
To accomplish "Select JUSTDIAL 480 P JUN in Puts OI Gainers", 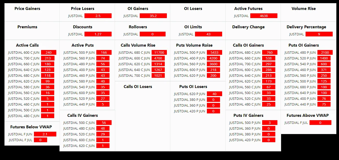I will tap(300, 52).
